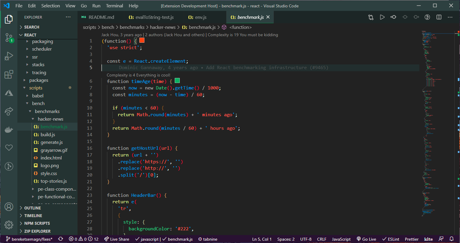Collapse the hacker-news folder
Viewport: 460px width, 243px height.
50,119
